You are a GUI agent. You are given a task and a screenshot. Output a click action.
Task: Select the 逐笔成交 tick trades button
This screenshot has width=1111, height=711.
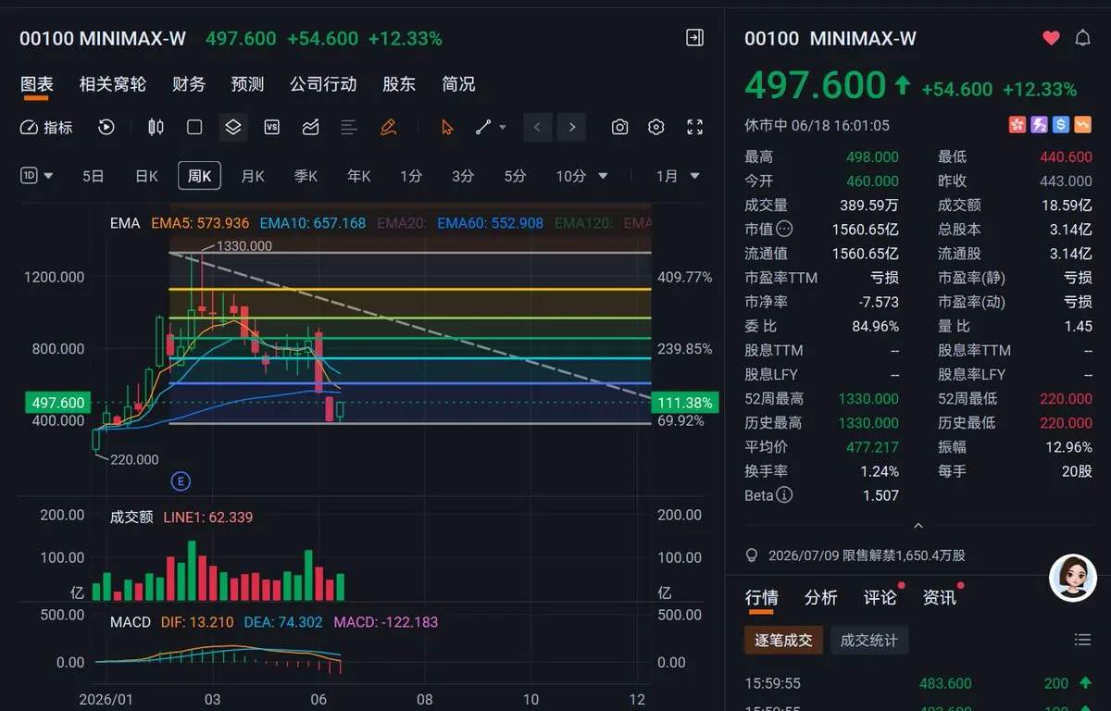[783, 640]
